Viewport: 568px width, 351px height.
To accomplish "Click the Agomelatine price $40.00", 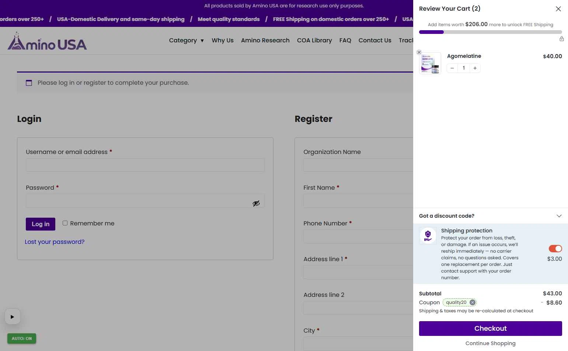I will coord(552,56).
